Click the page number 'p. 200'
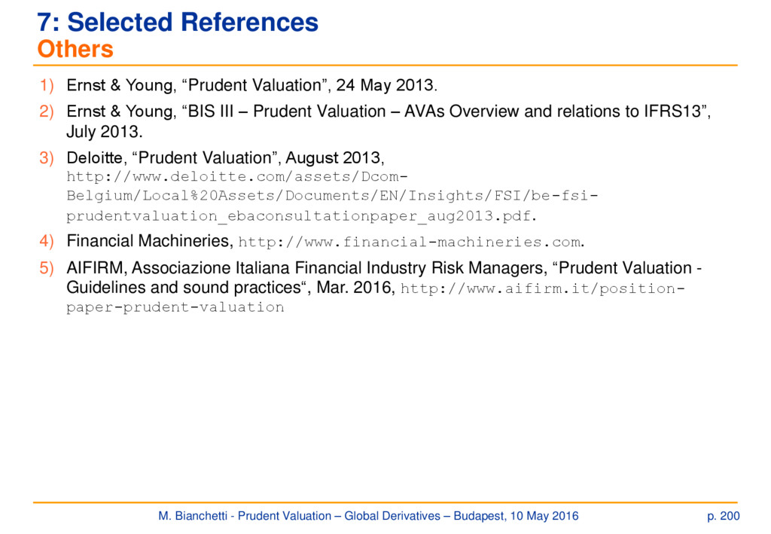Screen dimensions: 771x534 (724, 516)
